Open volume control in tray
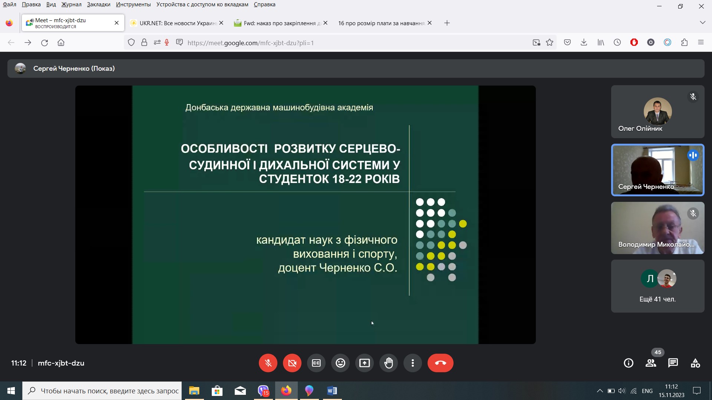This screenshot has width=712, height=400. click(622, 391)
